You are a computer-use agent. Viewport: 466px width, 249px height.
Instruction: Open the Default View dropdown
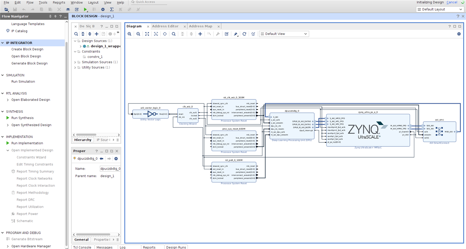(x=284, y=34)
